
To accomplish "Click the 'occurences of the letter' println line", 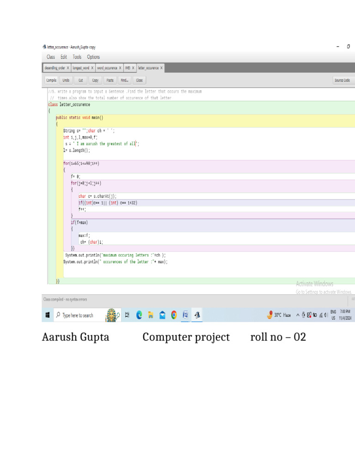I will (x=115, y=262).
